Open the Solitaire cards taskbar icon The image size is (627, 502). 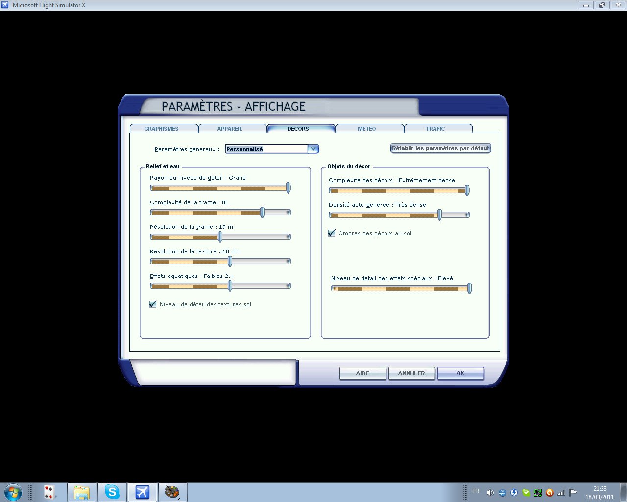pos(49,492)
